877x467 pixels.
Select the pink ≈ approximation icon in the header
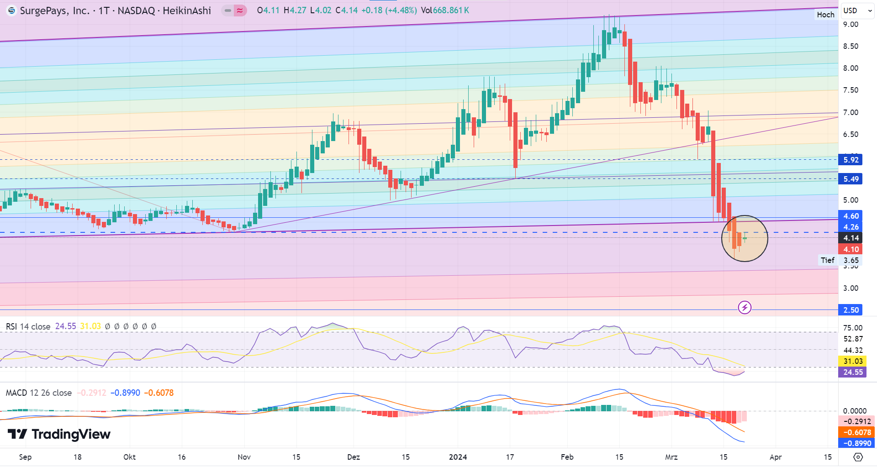[x=239, y=10]
